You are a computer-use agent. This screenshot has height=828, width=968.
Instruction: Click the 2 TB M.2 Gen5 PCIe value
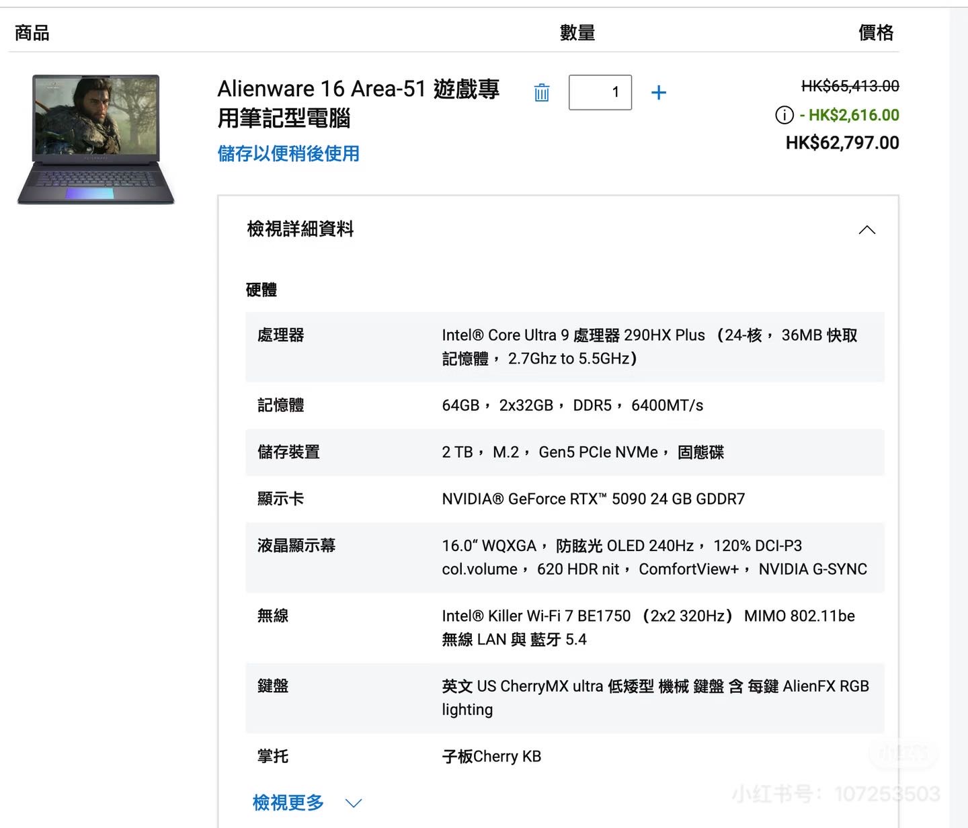tap(583, 452)
